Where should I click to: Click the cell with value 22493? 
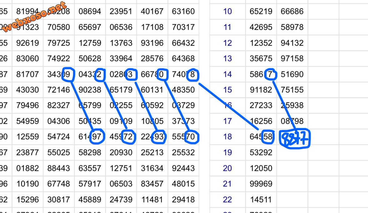tap(152, 137)
